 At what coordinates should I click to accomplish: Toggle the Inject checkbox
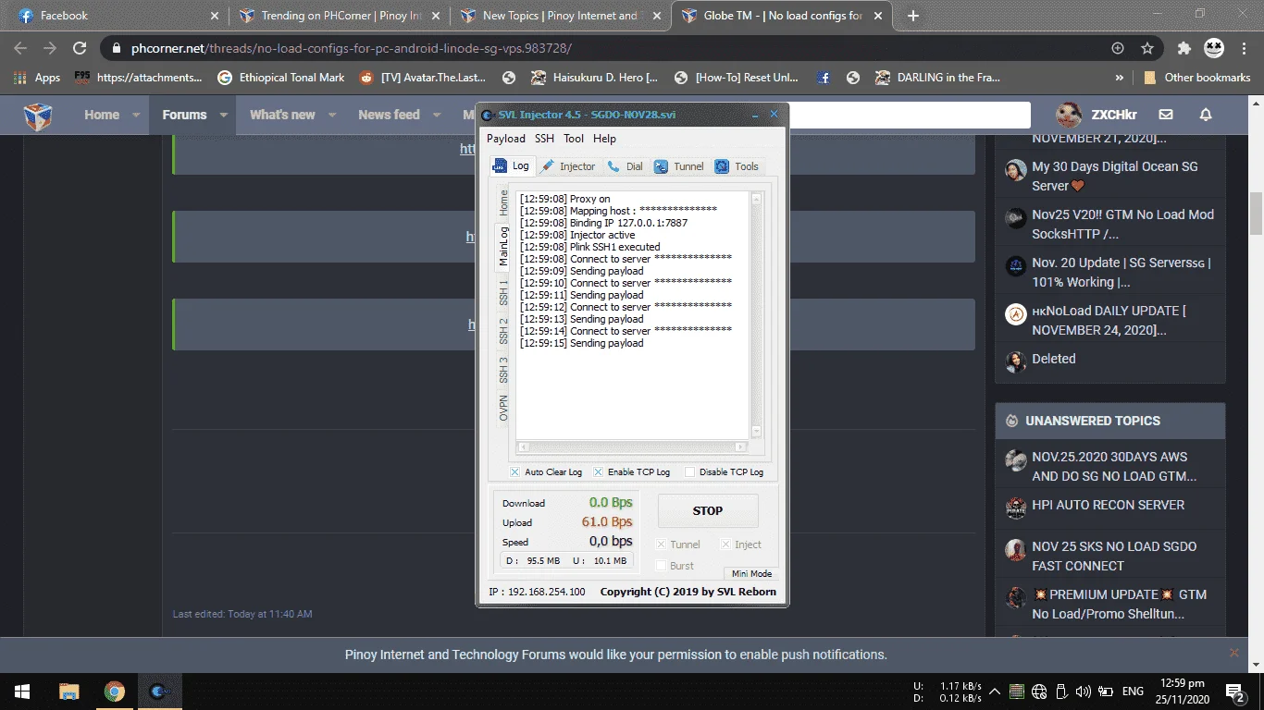pyautogui.click(x=725, y=545)
